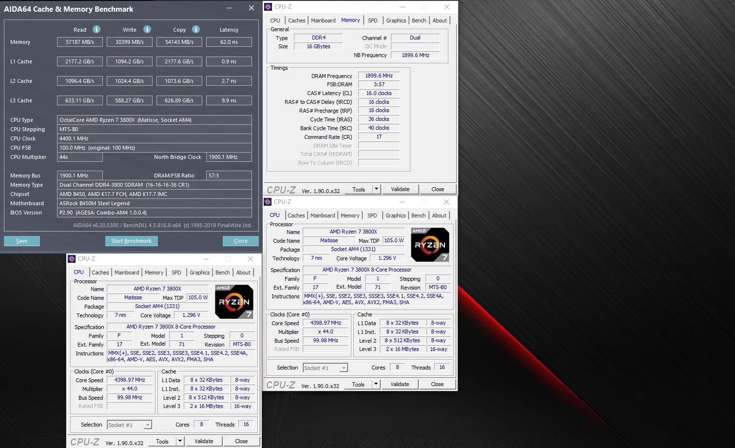Click Ryzen 7 logo in right CPU-Z window

tap(430, 245)
